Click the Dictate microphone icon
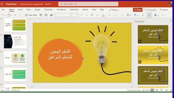Viewport: 174px width, 98px height. (x=155, y=15)
